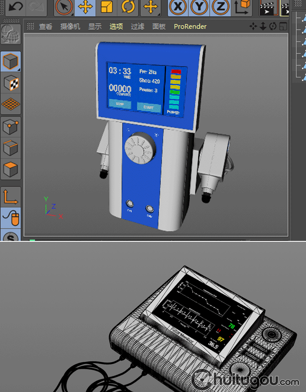Click the dotted grip beside 查看 menu

click(31, 26)
